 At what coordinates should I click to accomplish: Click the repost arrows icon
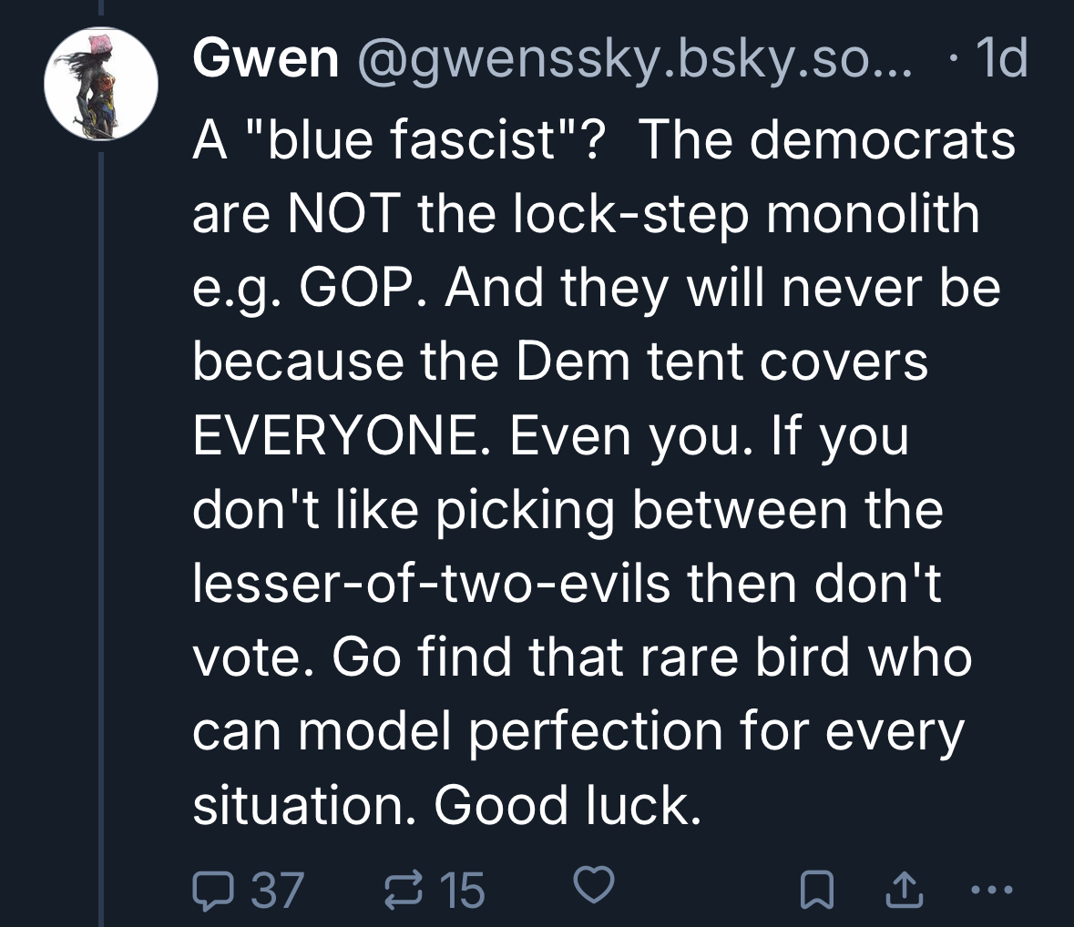pyautogui.click(x=402, y=888)
